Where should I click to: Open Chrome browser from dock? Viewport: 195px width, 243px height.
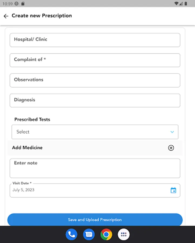106,234
